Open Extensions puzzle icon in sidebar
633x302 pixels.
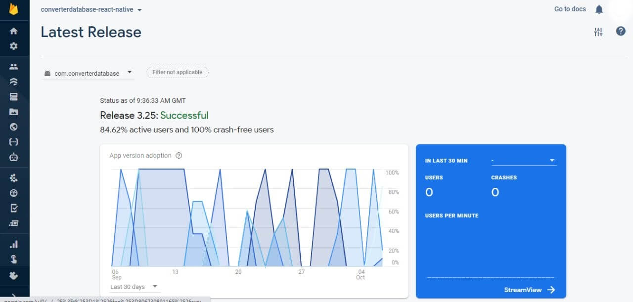[14, 275]
